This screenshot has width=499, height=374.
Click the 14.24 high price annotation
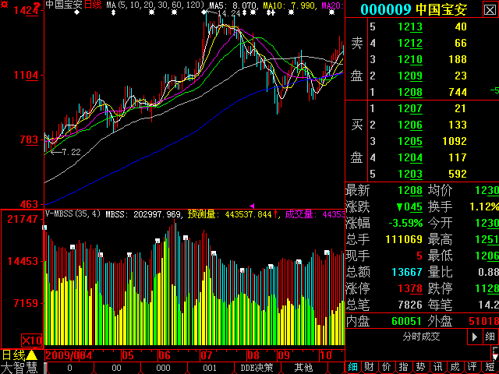(229, 14)
